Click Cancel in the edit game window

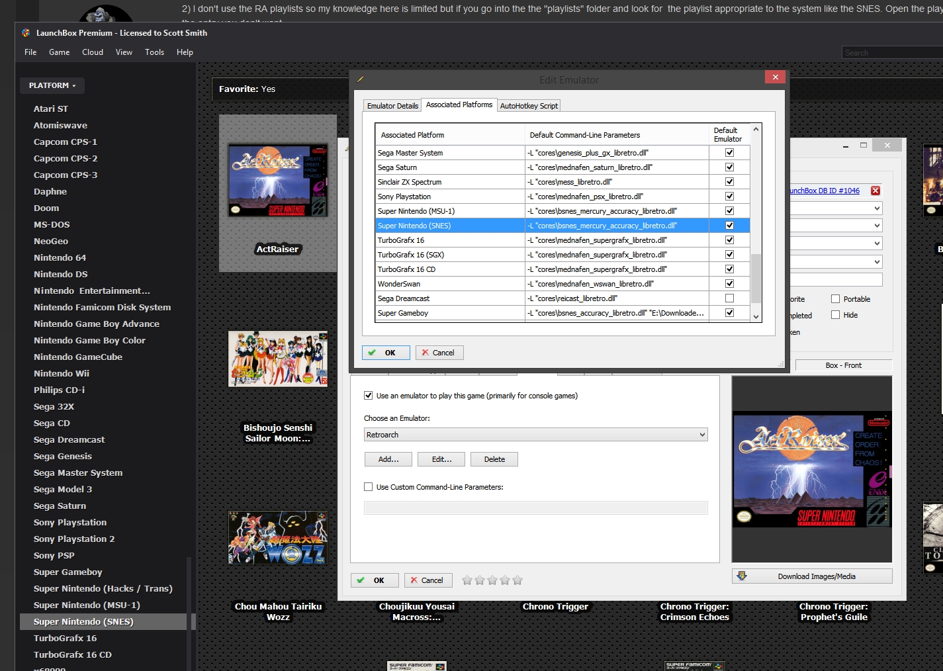tap(428, 580)
